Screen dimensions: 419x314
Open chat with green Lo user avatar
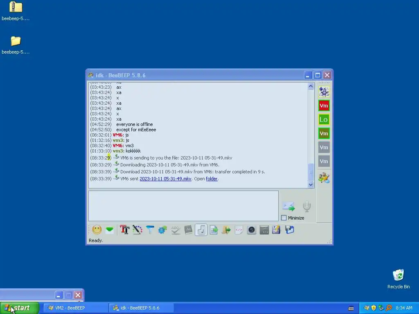[324, 119]
